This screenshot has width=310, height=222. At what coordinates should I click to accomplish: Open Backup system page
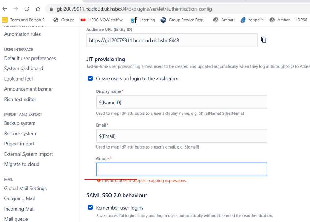(x=20, y=123)
